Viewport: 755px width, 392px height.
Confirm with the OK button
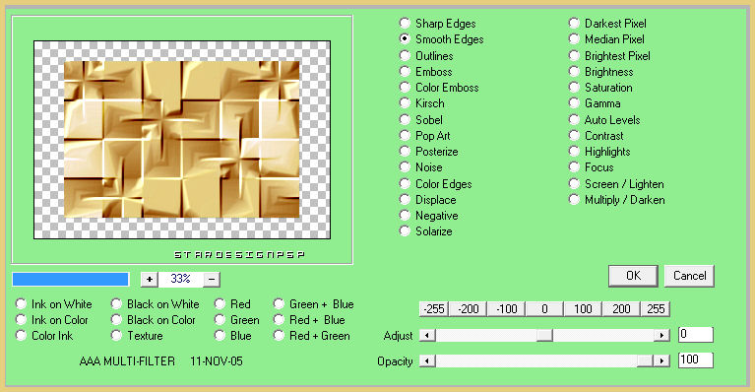pyautogui.click(x=633, y=276)
